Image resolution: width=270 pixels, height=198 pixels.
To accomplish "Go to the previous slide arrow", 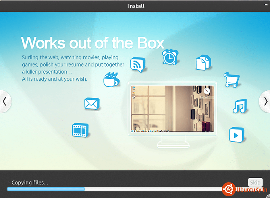I will point(4,101).
